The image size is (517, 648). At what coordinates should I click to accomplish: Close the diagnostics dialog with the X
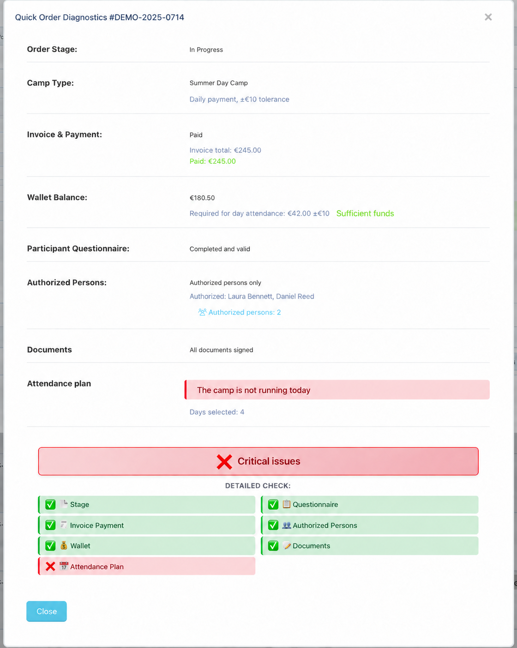488,17
